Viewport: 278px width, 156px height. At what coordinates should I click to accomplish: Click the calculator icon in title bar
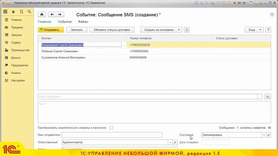224,3
